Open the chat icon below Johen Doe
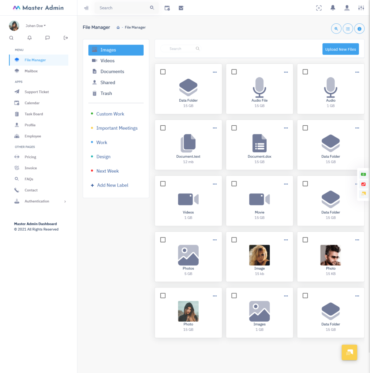 (x=47, y=38)
